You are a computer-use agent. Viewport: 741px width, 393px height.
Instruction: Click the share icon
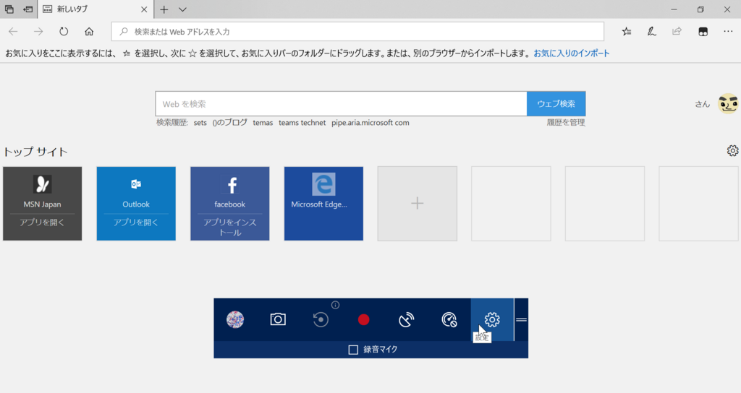(x=677, y=32)
